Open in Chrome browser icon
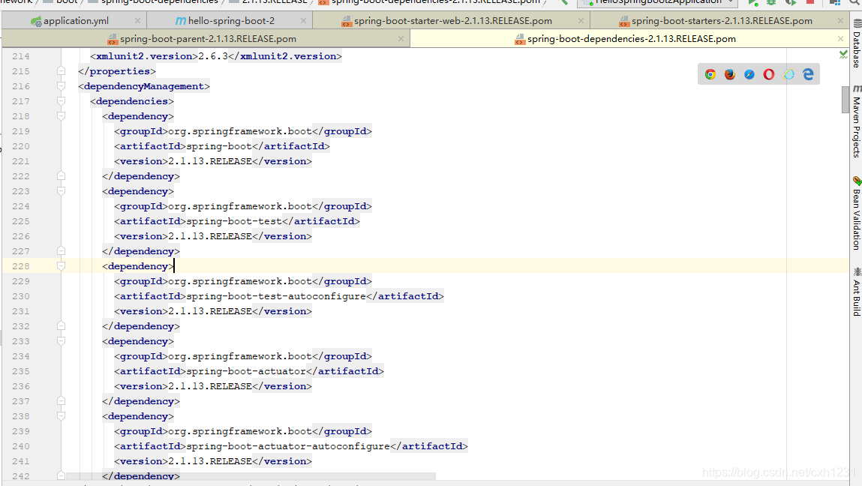The height and width of the screenshot is (486, 862). coord(710,74)
